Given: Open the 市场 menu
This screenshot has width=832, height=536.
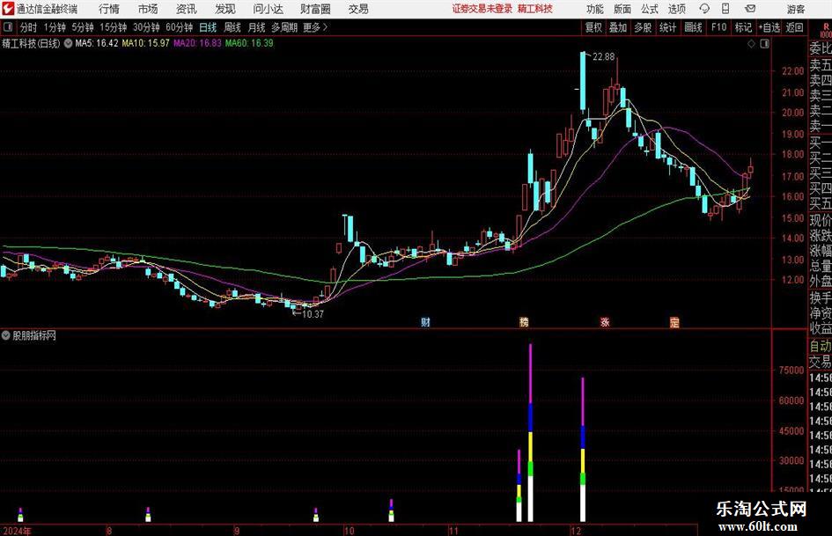Looking at the screenshot, I should coord(148,9).
